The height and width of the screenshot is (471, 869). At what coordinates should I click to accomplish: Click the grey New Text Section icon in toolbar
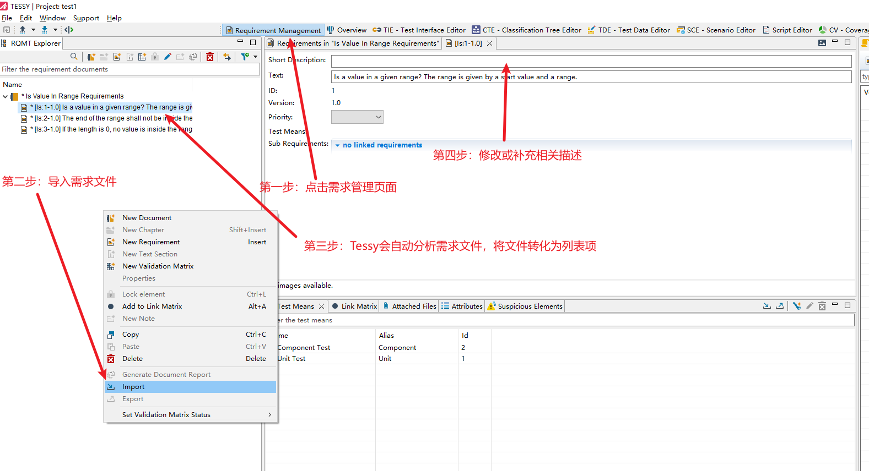pos(129,56)
